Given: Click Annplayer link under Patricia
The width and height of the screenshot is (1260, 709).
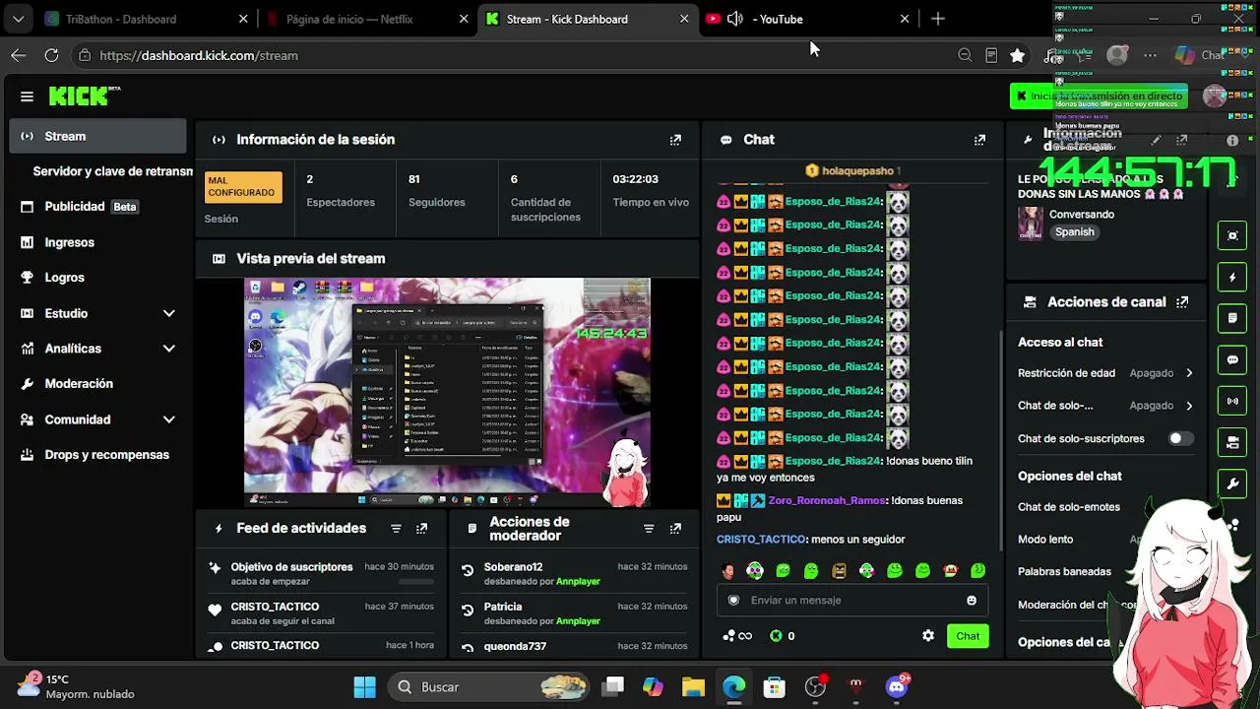Looking at the screenshot, I should 578,621.
